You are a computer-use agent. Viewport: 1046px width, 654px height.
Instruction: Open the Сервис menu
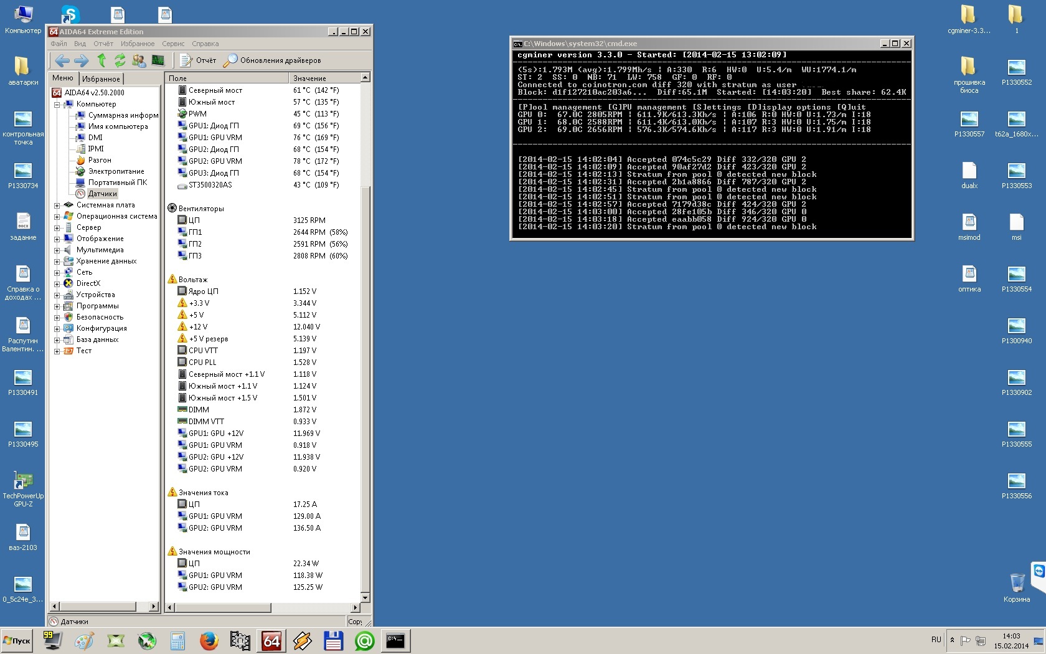pos(173,44)
